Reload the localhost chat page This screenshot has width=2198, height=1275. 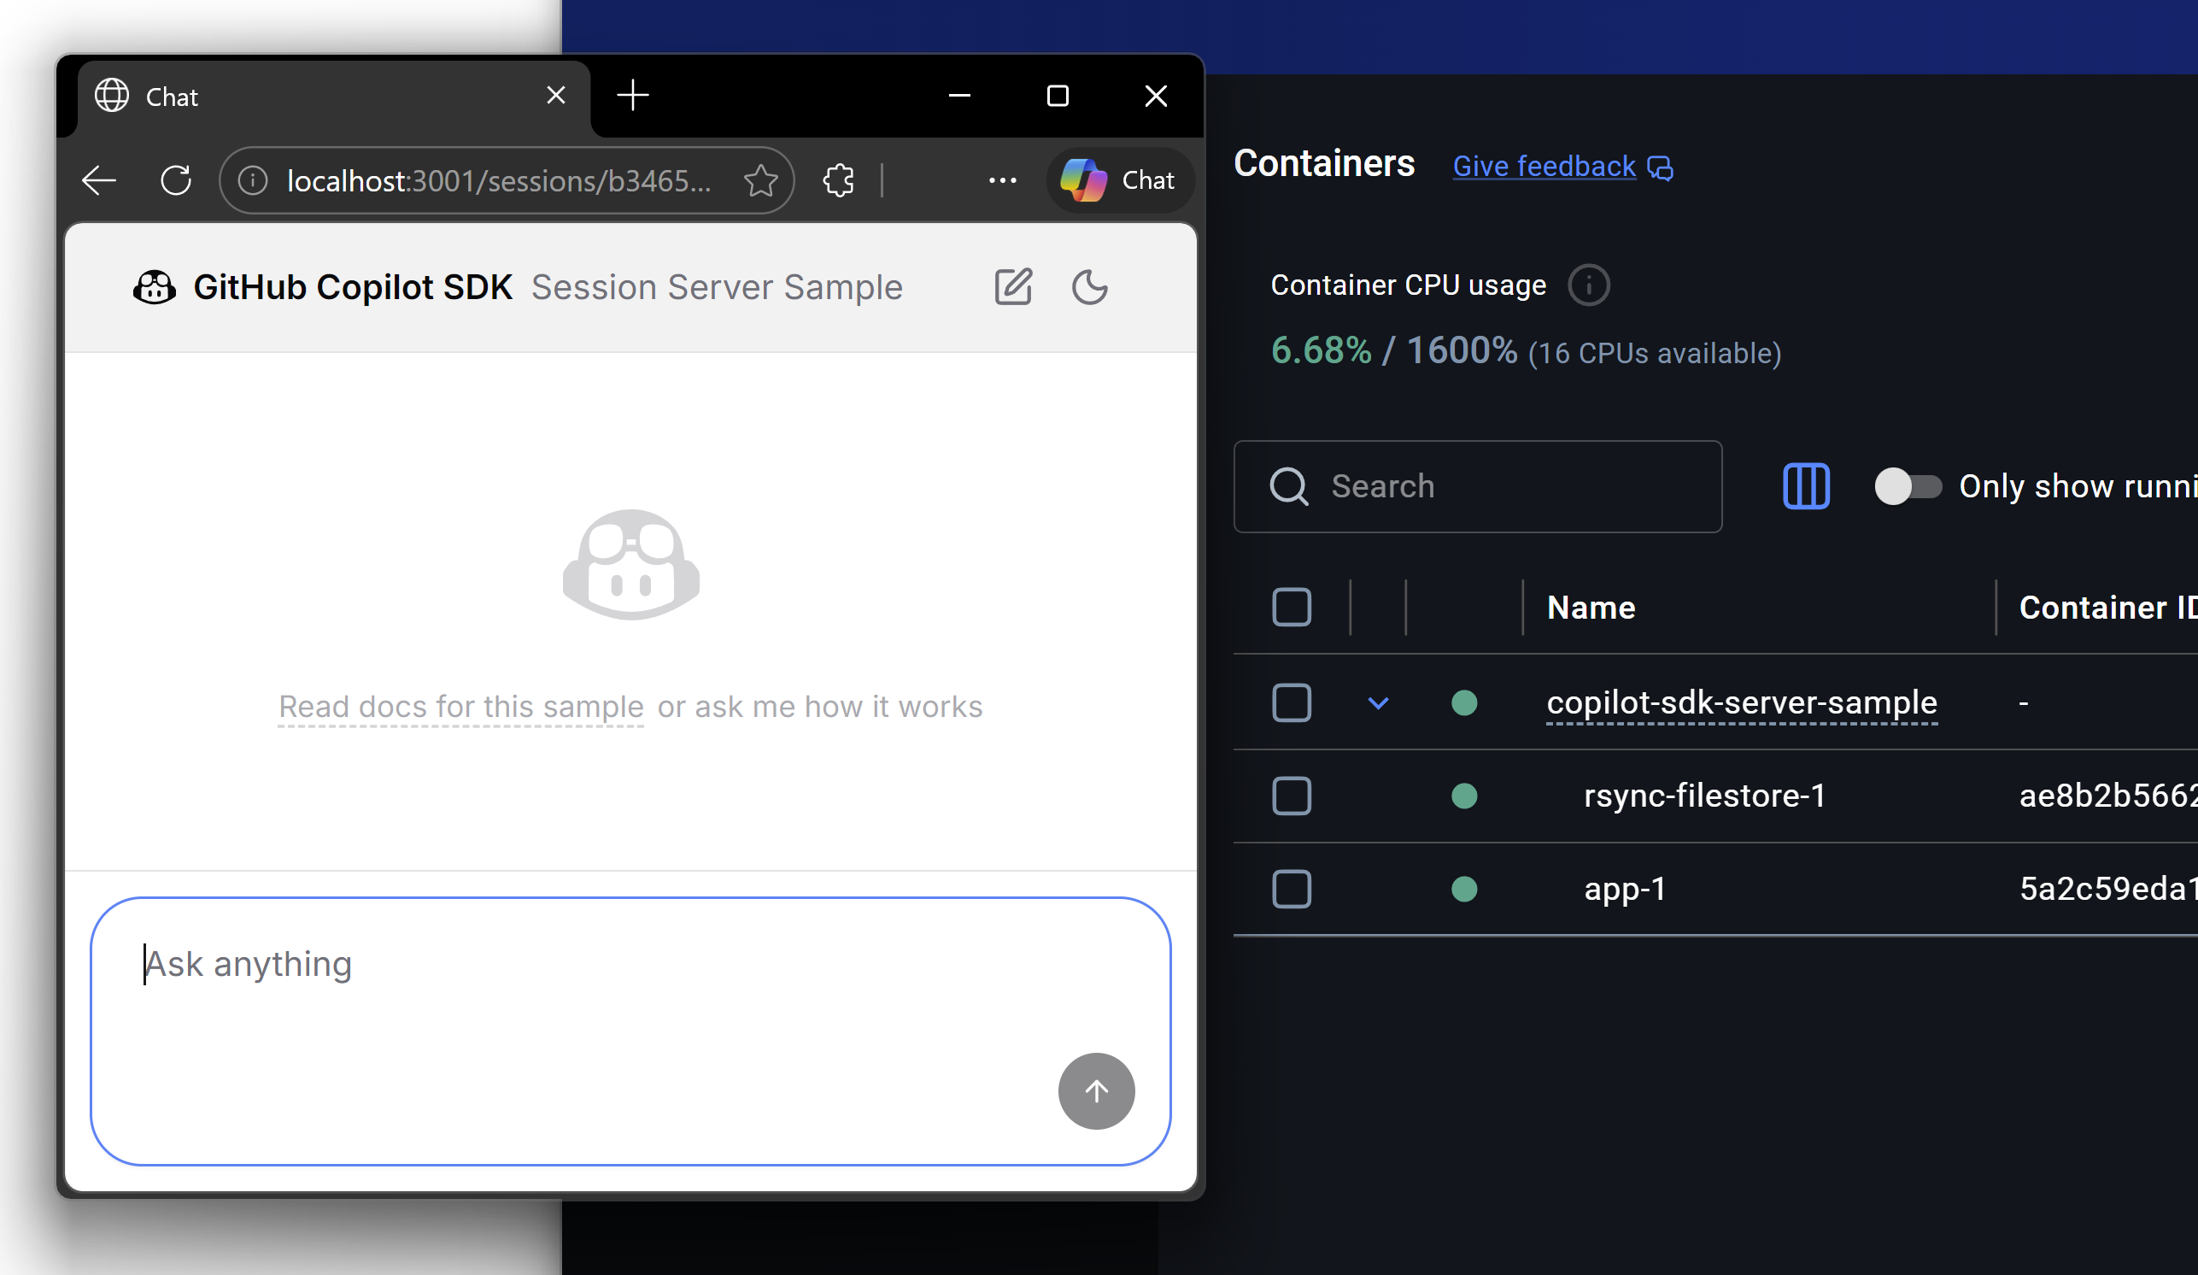click(175, 180)
